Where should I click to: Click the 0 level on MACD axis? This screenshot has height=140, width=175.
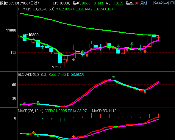(15, 118)
